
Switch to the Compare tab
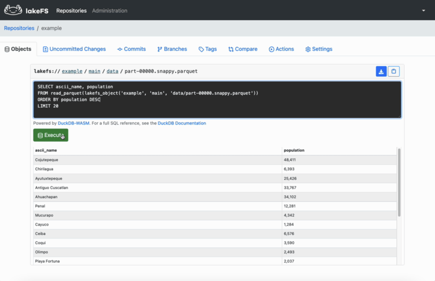tap(243, 49)
